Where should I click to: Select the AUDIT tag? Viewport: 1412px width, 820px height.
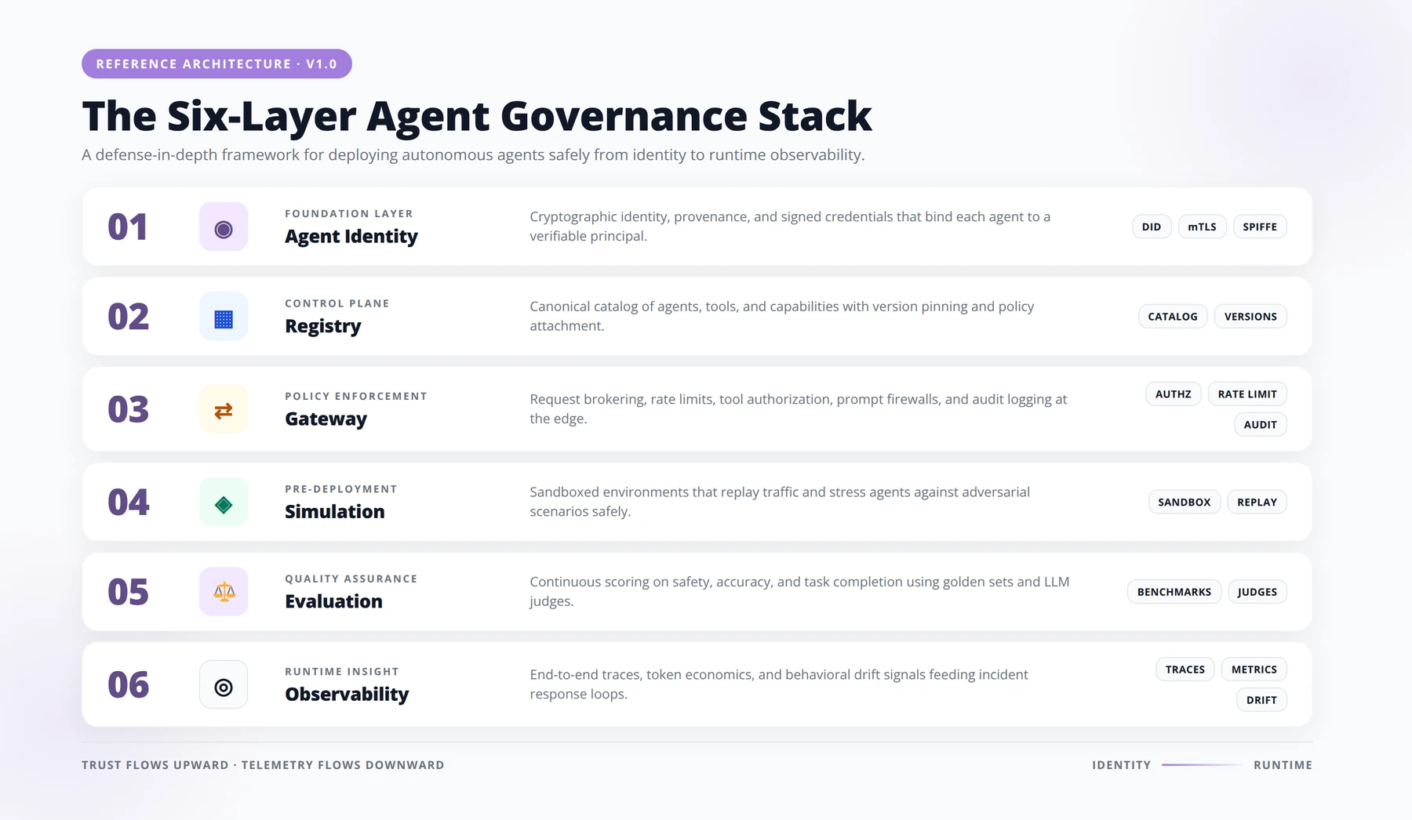tap(1261, 425)
